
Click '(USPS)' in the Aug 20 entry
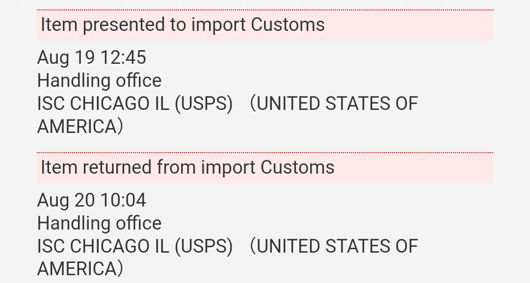tap(204, 247)
